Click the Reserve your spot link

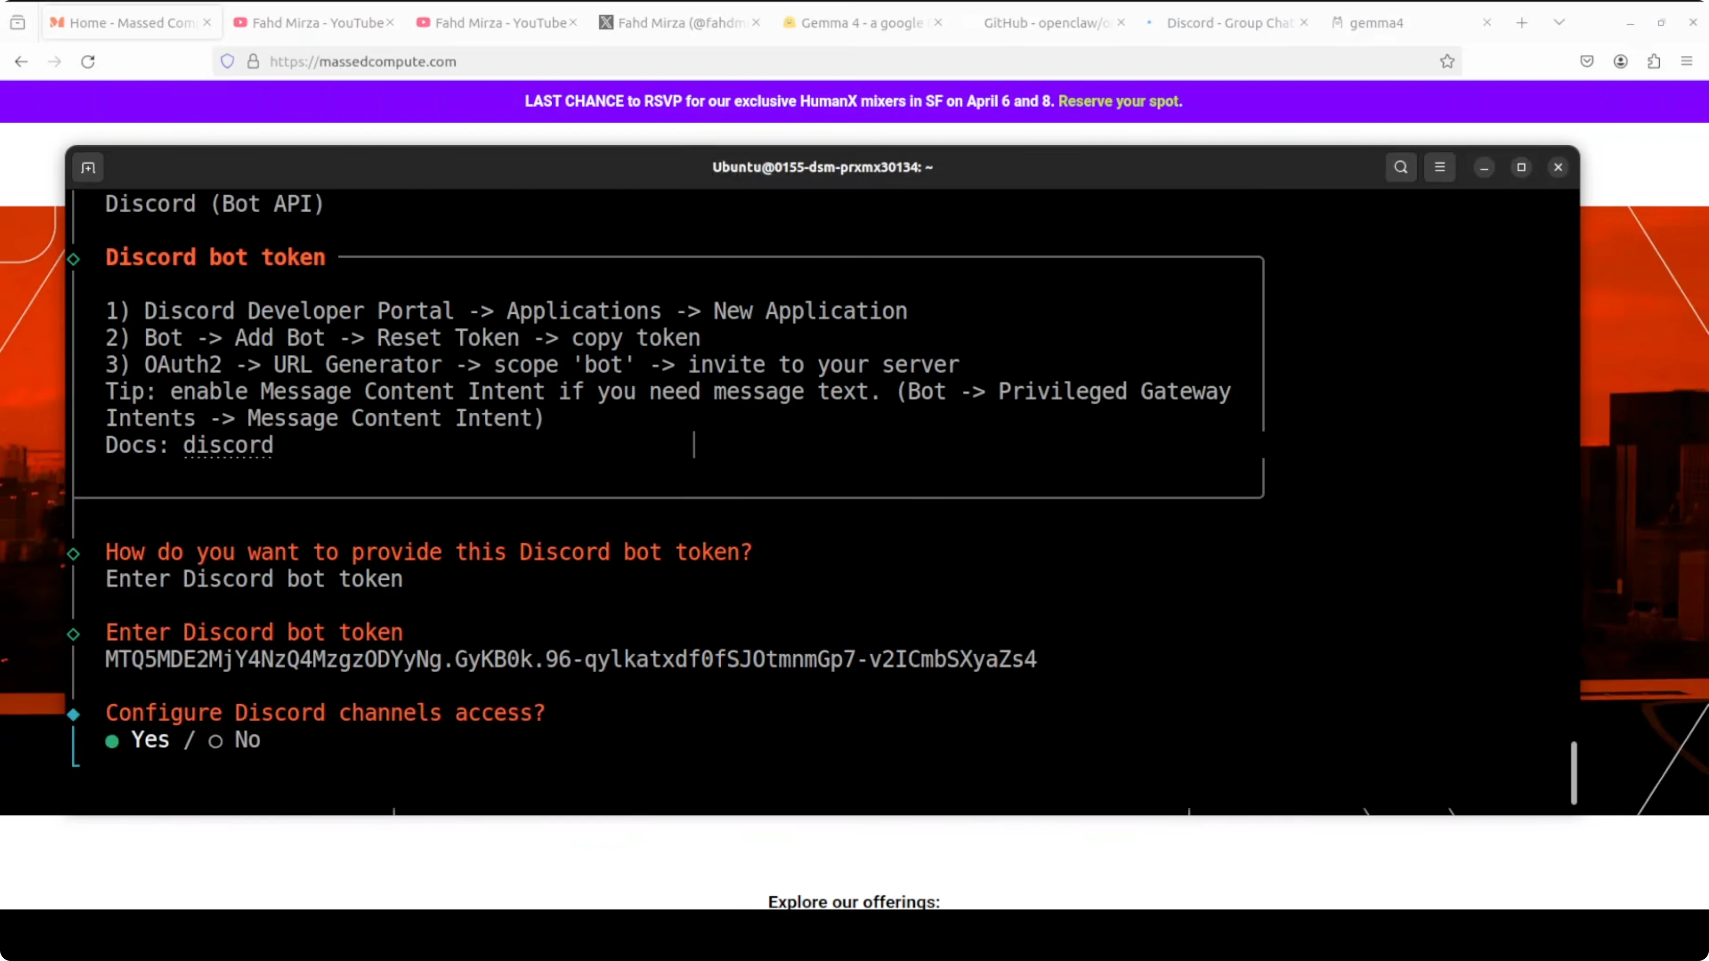pyautogui.click(x=1119, y=102)
